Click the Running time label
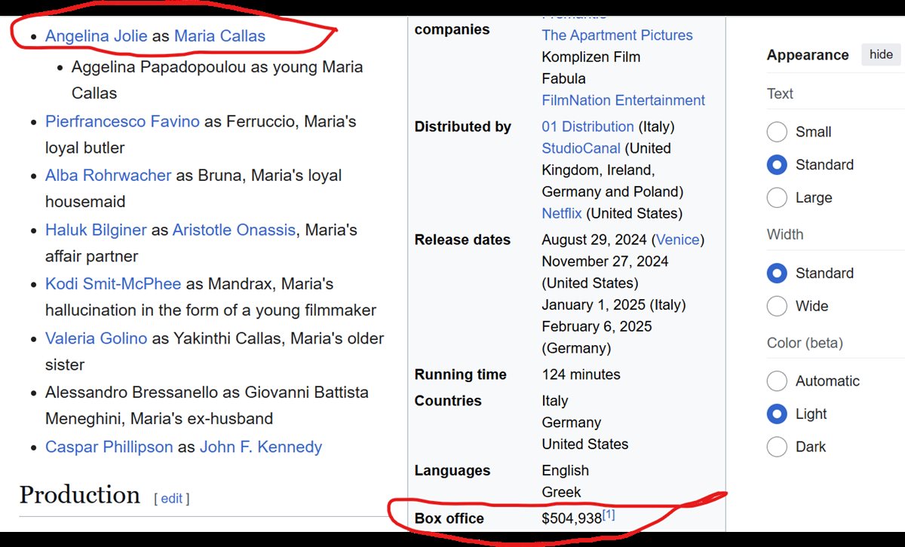This screenshot has width=905, height=547. (x=460, y=374)
